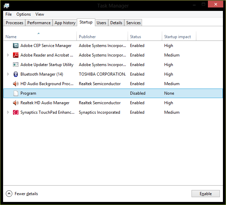Open the Services tab

coord(133,23)
